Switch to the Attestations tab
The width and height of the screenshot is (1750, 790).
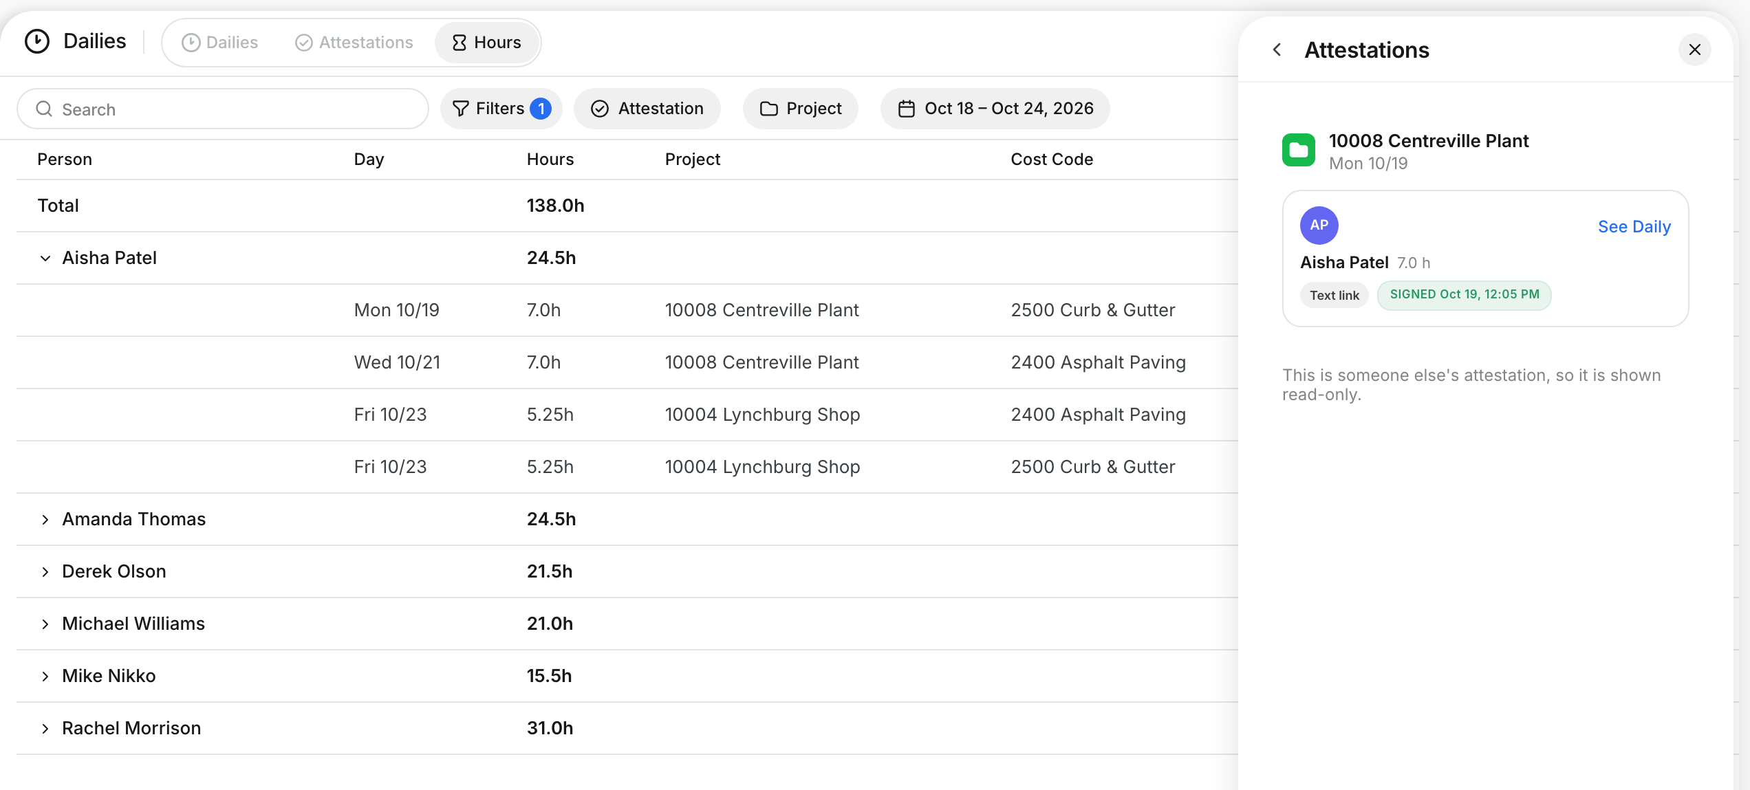[x=354, y=43]
